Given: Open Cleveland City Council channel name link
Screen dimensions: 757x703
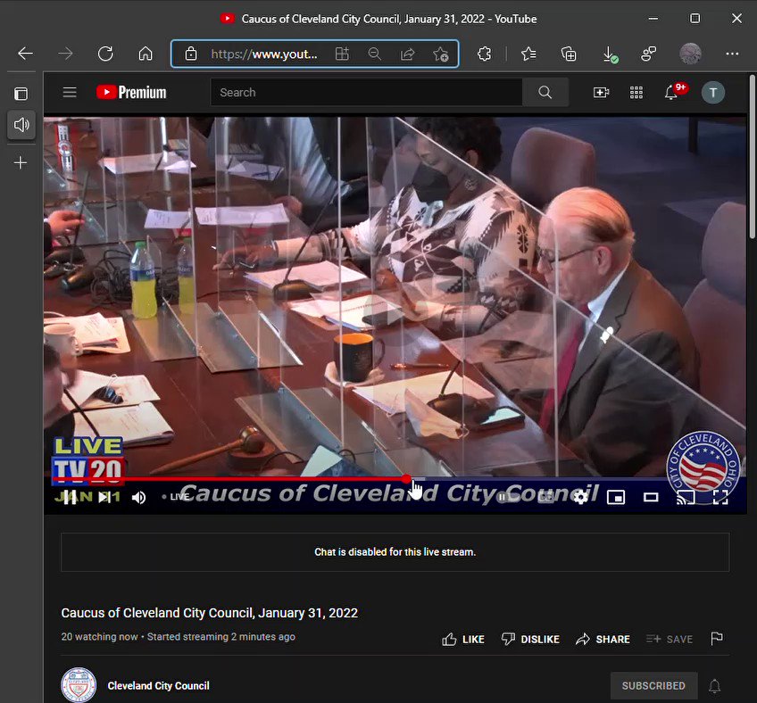Looking at the screenshot, I should pyautogui.click(x=158, y=686).
